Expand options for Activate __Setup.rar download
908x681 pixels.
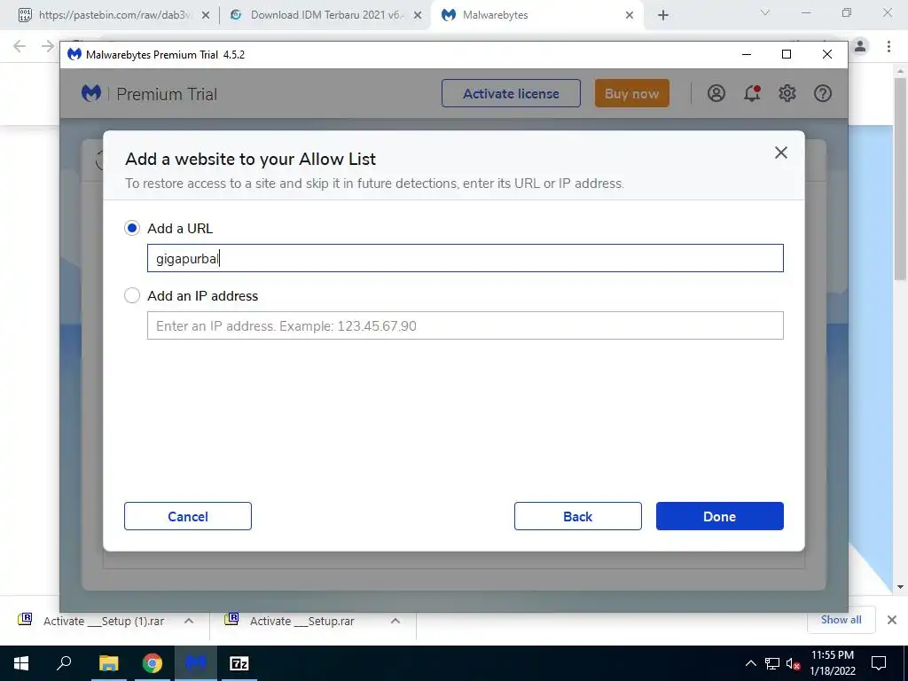(x=395, y=621)
